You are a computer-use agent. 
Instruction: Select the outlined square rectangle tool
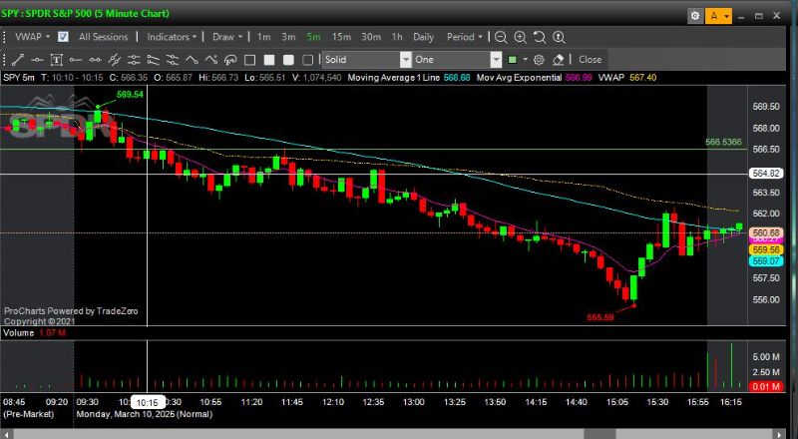(250, 60)
